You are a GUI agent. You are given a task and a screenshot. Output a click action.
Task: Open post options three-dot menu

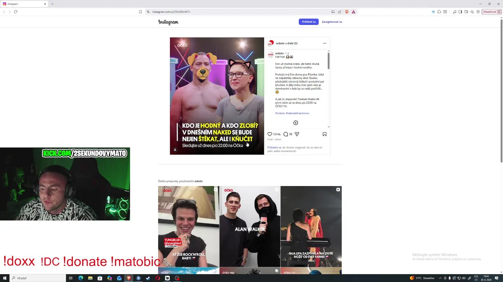coord(324,43)
